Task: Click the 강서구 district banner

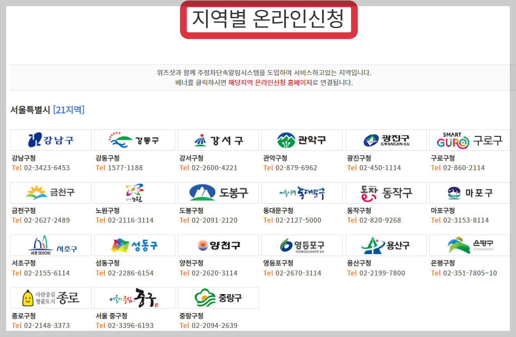Action: coord(218,140)
